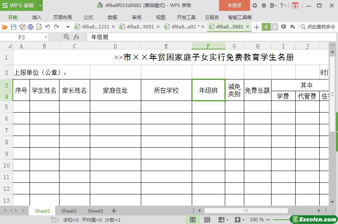Click the red download icon in title bar
The height and width of the screenshot is (224, 338).
coord(295,5)
